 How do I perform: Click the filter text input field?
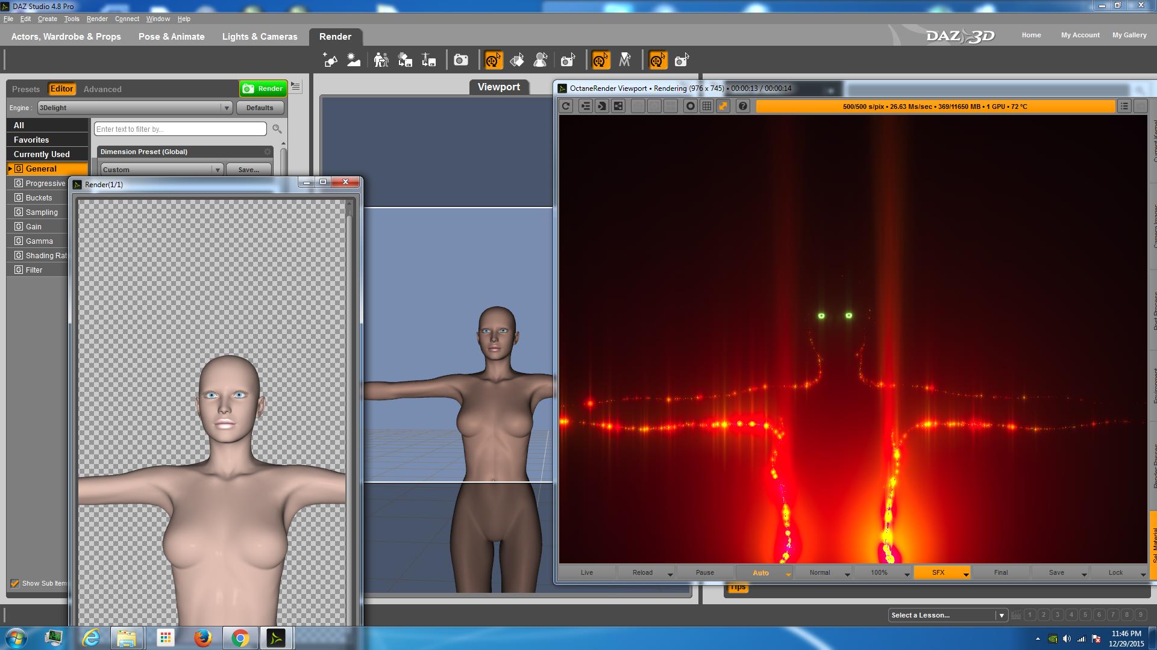pos(180,129)
